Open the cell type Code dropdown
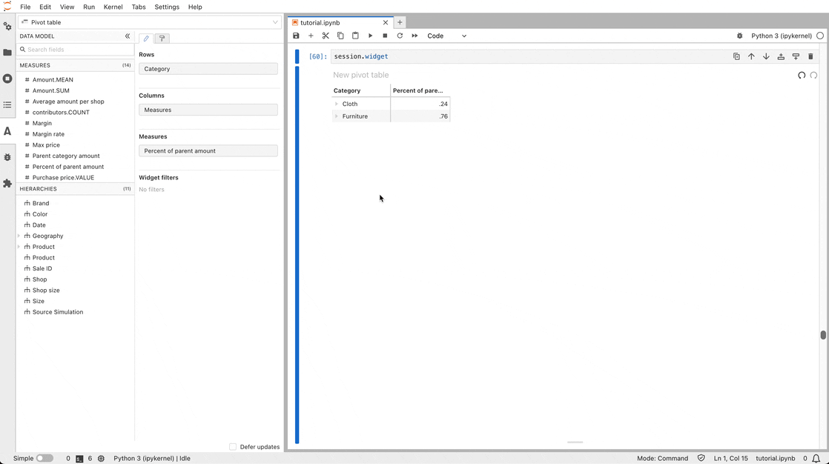This screenshot has height=464, width=829. pyautogui.click(x=446, y=36)
